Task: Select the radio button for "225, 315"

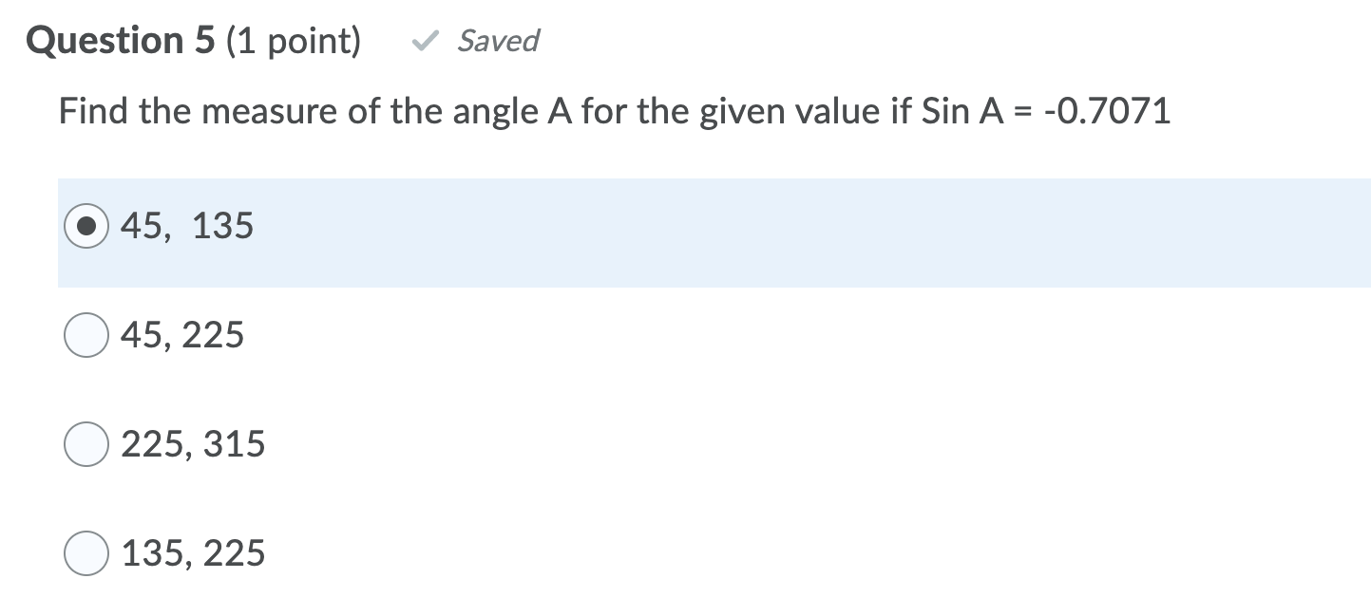Action: point(85,443)
